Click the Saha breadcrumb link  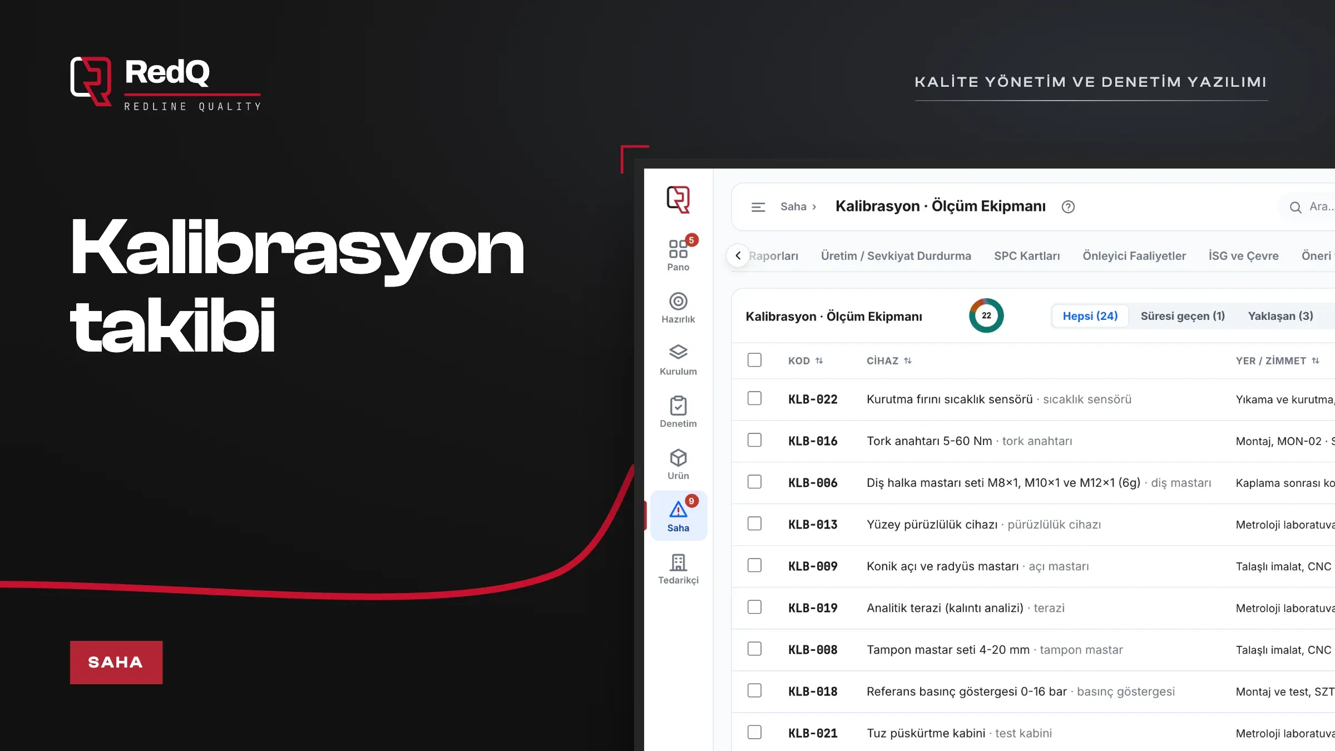tap(793, 206)
